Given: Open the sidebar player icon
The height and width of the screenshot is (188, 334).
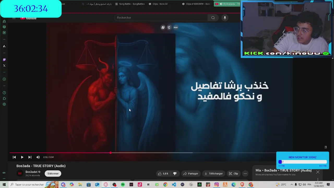Looking at the screenshot, I should [4, 79].
